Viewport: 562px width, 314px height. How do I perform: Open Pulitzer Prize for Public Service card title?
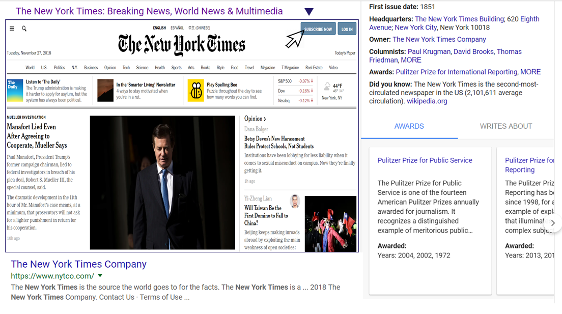[425, 160]
